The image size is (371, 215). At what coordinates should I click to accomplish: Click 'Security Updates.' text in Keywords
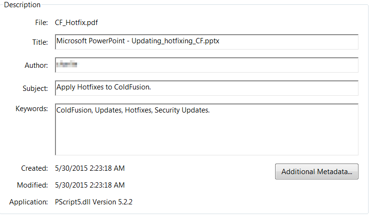[x=182, y=110]
